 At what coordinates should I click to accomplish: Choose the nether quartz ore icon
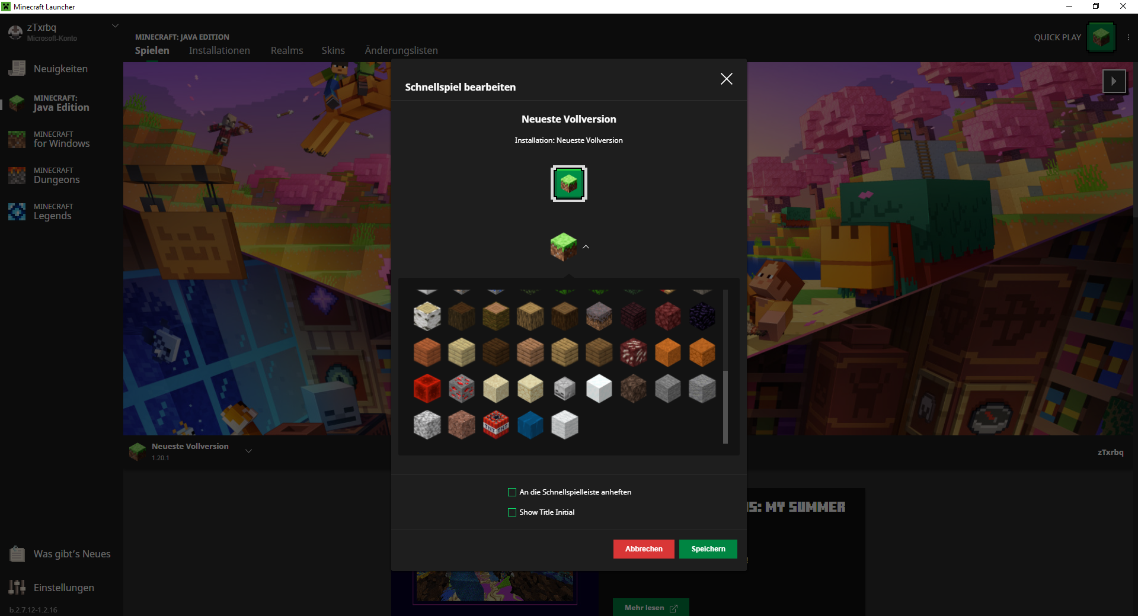634,352
